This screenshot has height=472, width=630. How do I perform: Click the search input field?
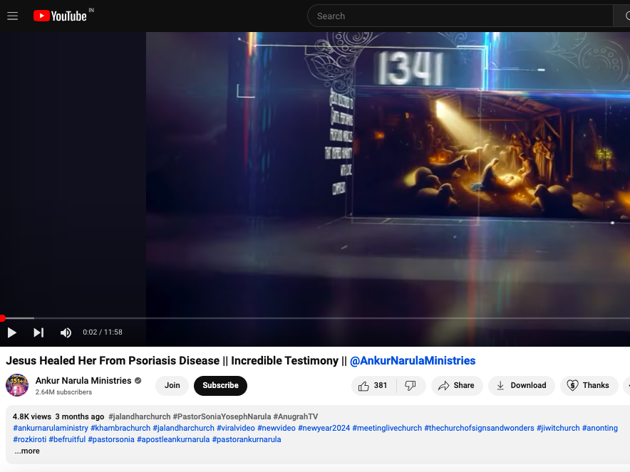coord(460,16)
